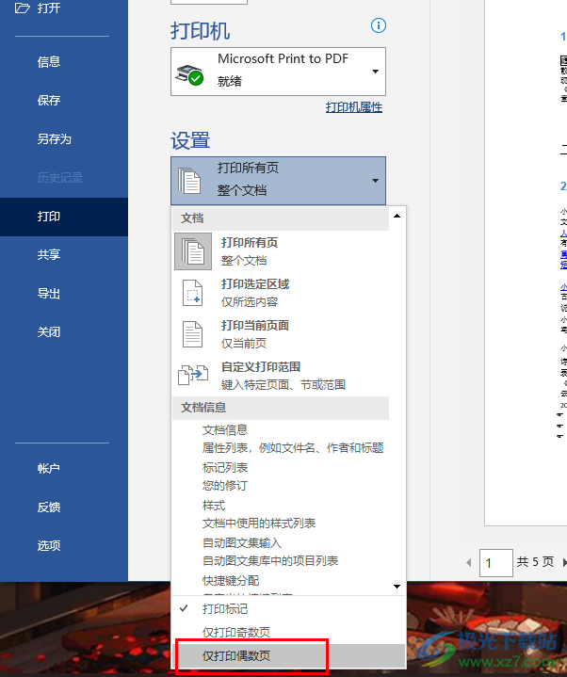This screenshot has height=677, width=567.
Task: Click the Microsoft Print to PDF printer icon
Action: point(192,73)
